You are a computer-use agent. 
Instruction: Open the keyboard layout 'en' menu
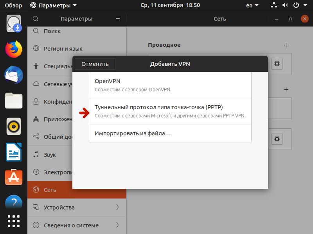(x=252, y=5)
